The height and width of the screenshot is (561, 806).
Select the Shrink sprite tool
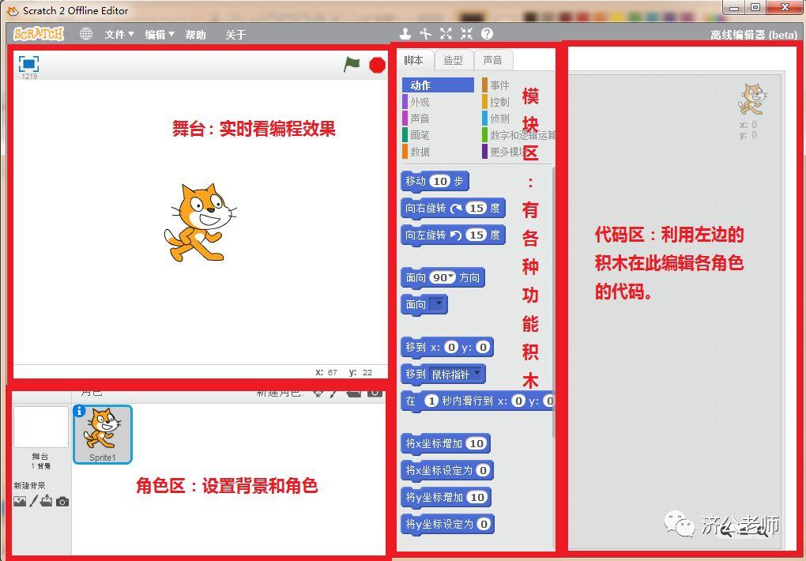click(466, 34)
